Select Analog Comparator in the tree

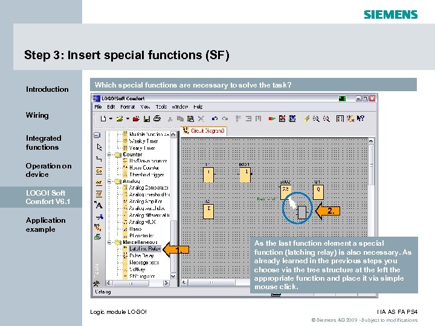pyautogui.click(x=149, y=188)
